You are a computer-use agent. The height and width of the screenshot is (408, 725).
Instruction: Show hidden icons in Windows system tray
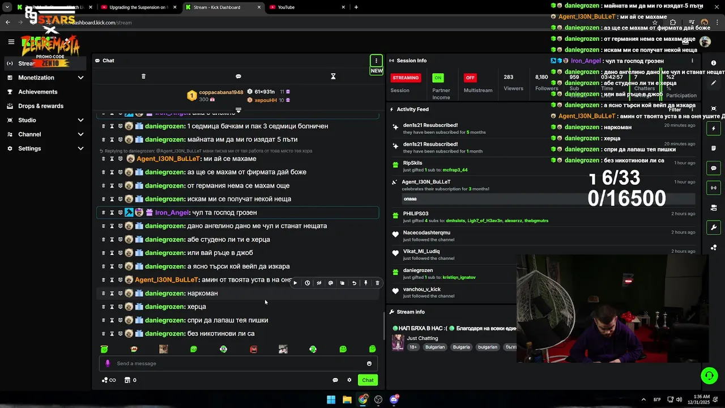pyautogui.click(x=643, y=399)
